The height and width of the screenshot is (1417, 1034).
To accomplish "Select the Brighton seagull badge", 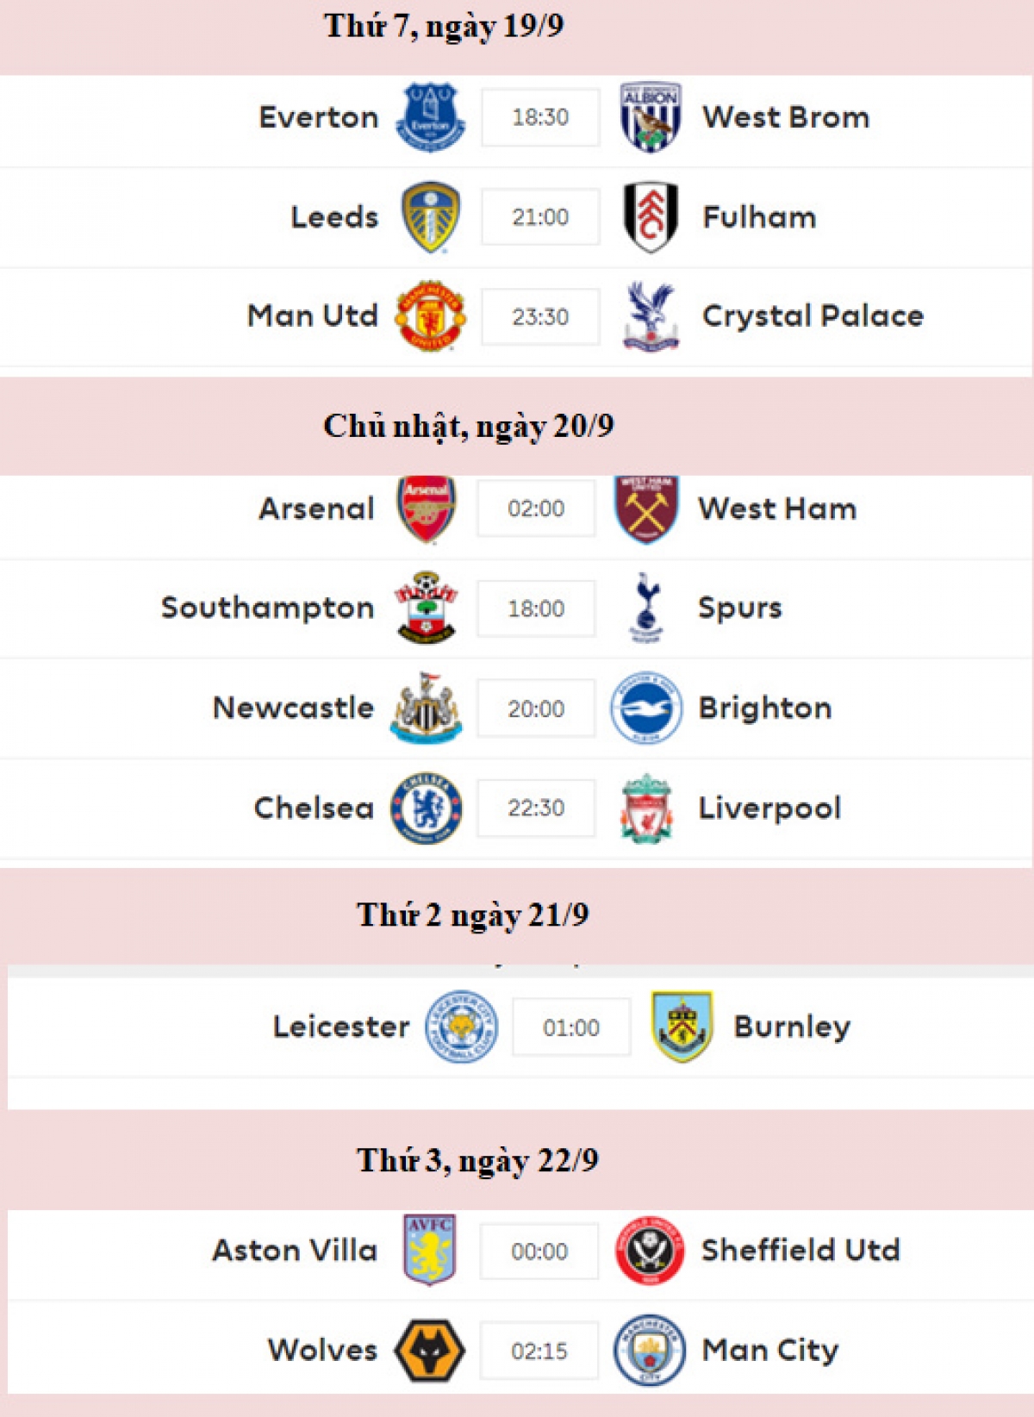I will coord(646,708).
